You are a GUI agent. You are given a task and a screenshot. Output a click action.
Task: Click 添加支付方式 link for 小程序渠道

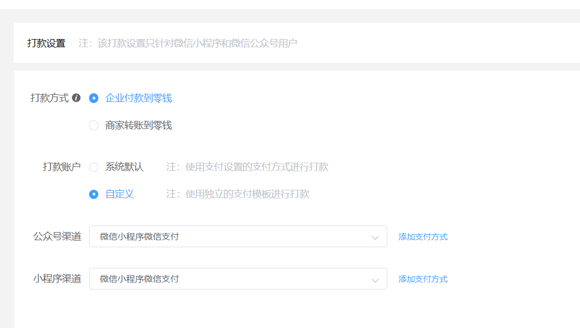[423, 279]
